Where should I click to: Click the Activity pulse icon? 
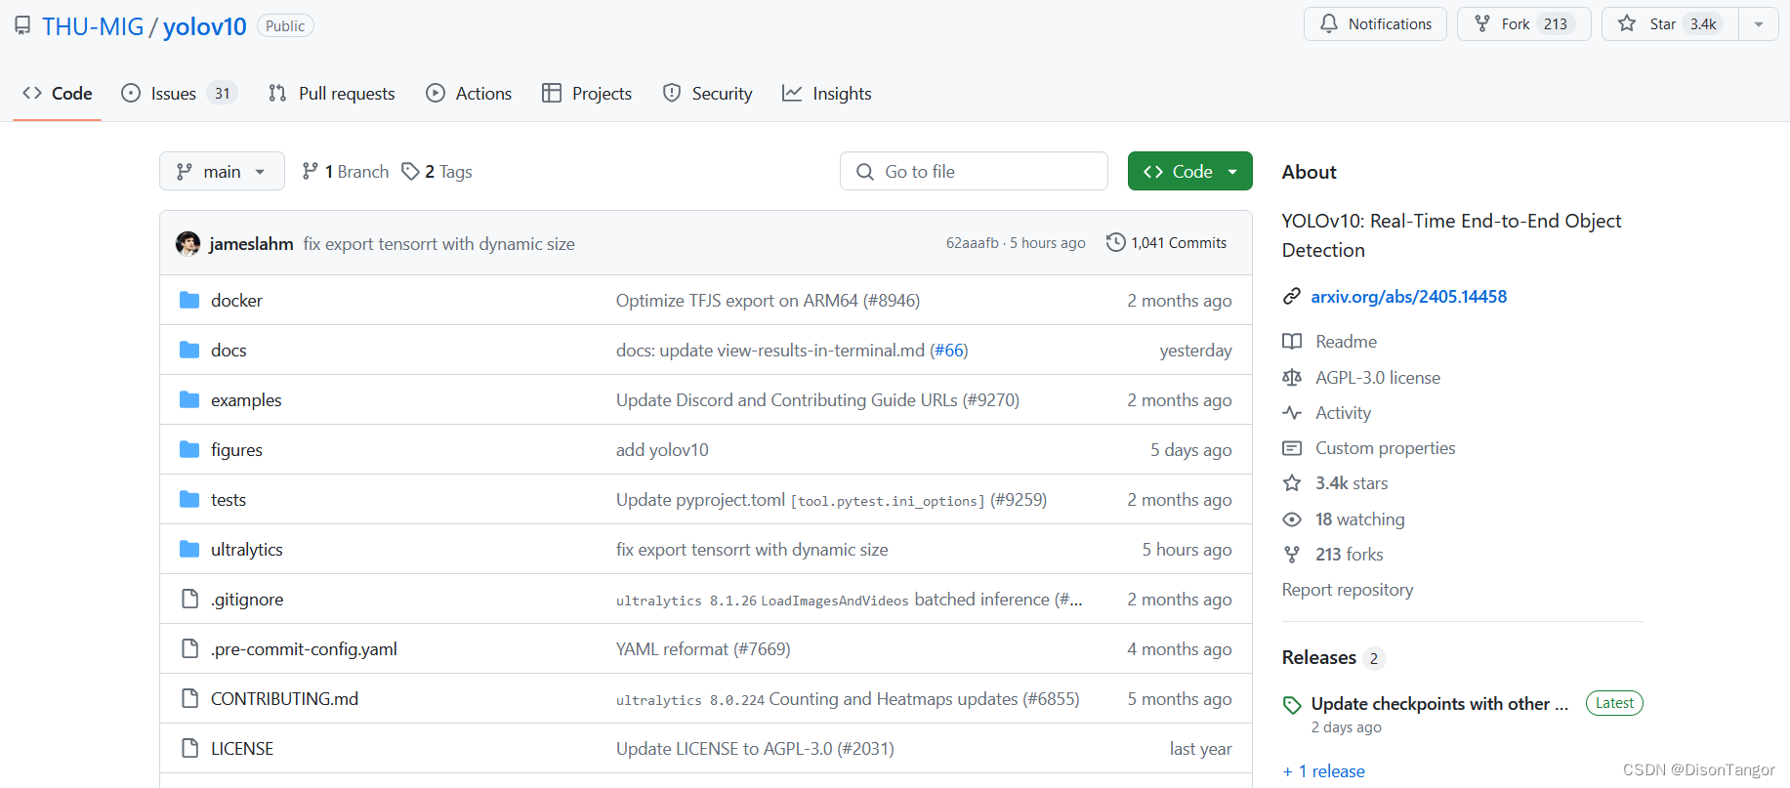pos(1292,412)
